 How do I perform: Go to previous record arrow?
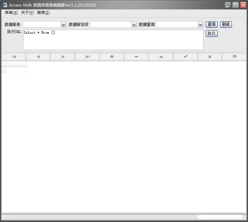38,57
